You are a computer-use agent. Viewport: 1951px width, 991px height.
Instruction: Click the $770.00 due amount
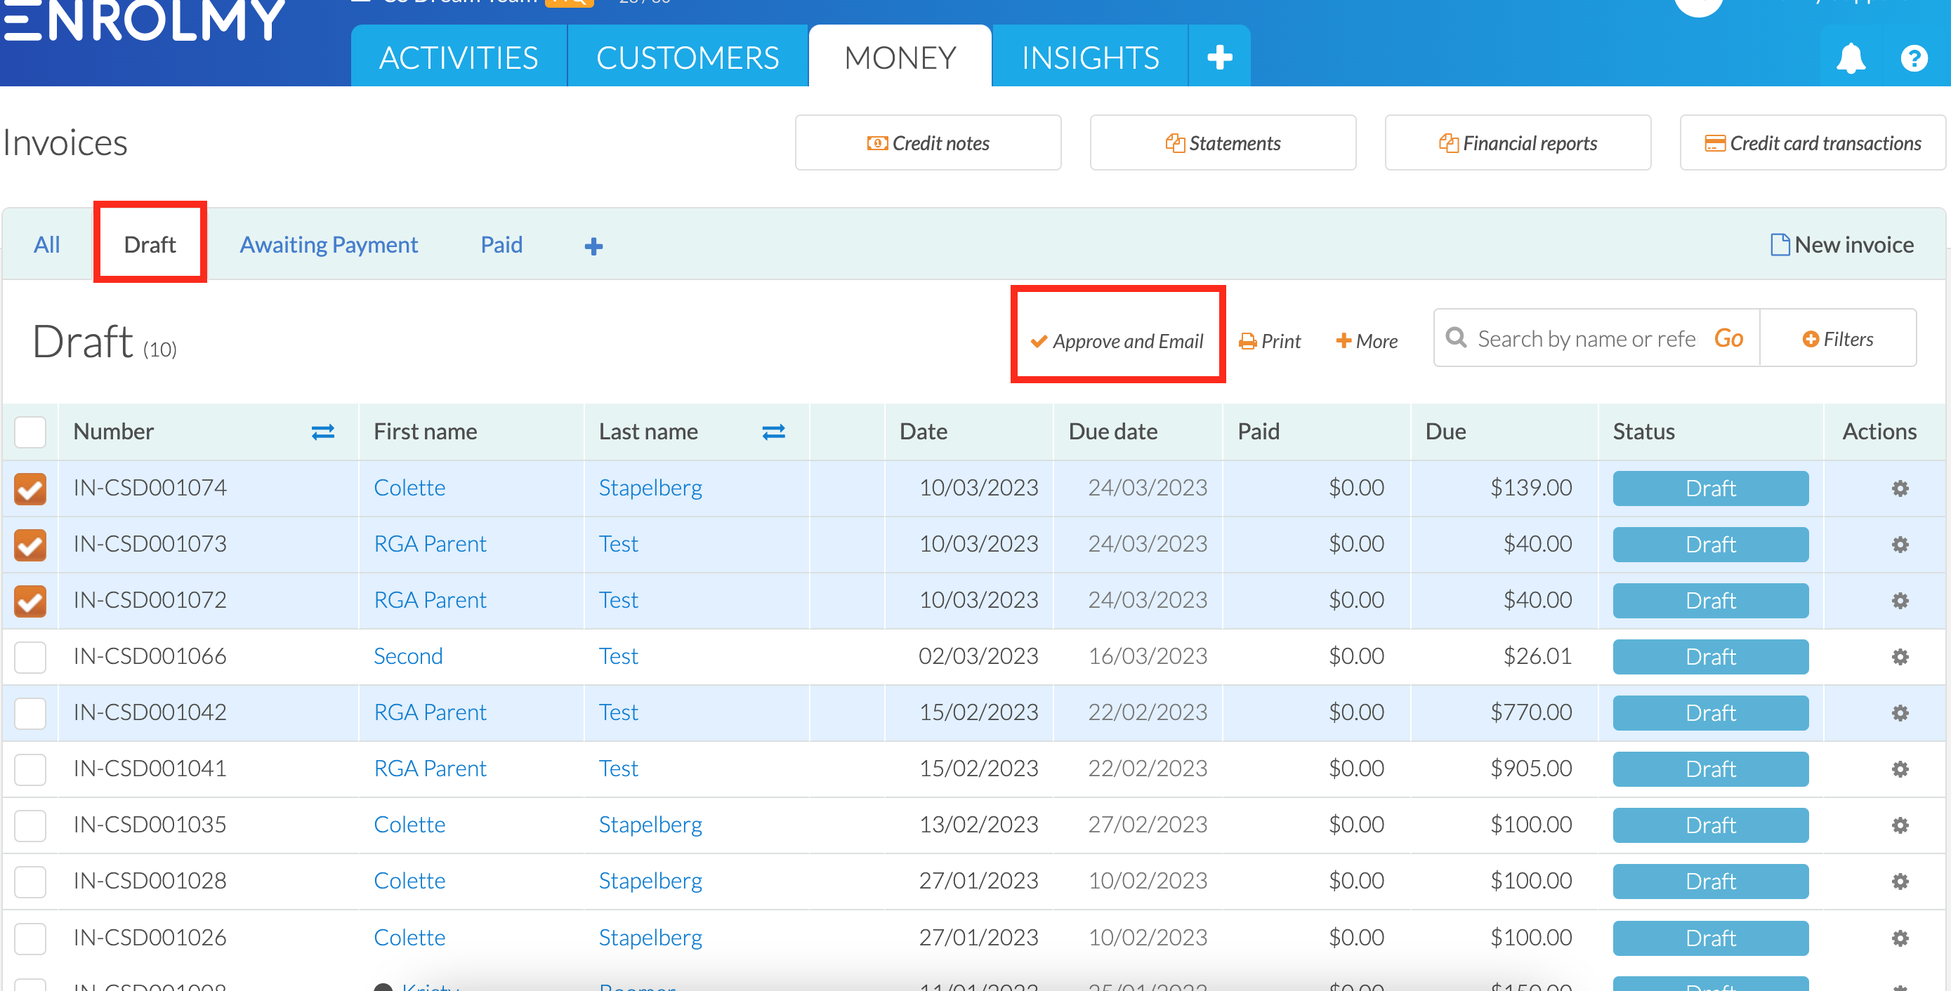tap(1530, 712)
